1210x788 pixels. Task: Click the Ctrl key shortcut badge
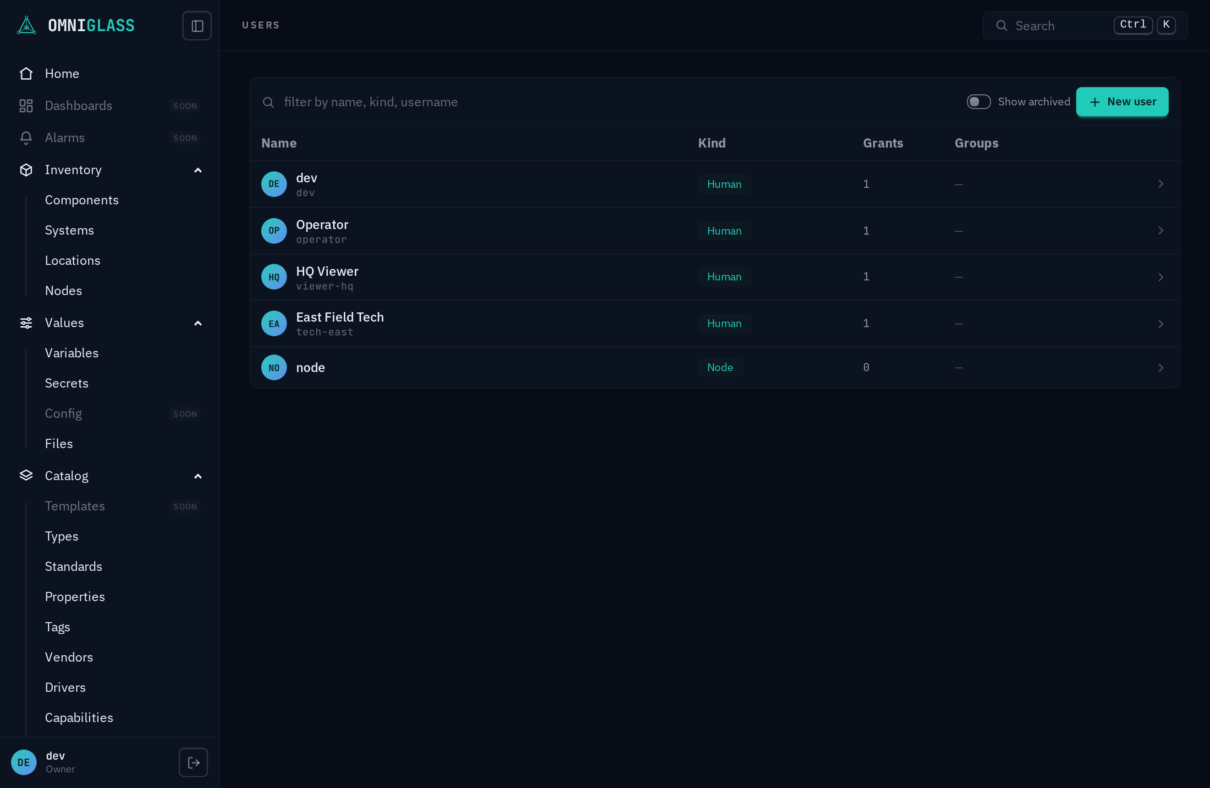1133,25
